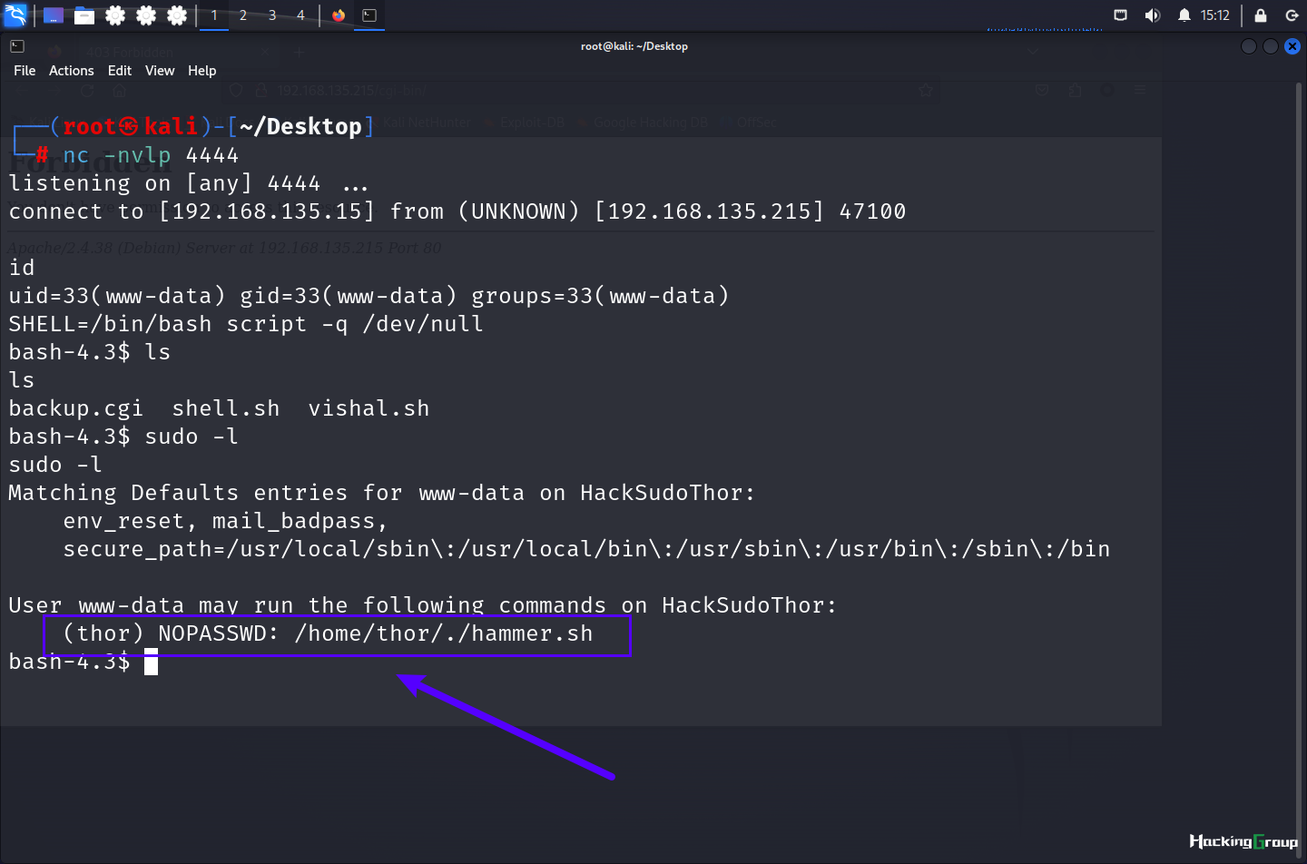
Task: Open the Actions menu
Action: pyautogui.click(x=72, y=71)
